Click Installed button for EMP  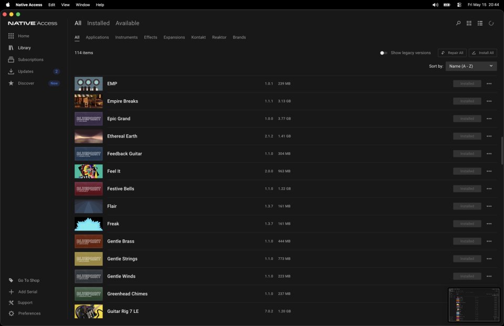[467, 83]
